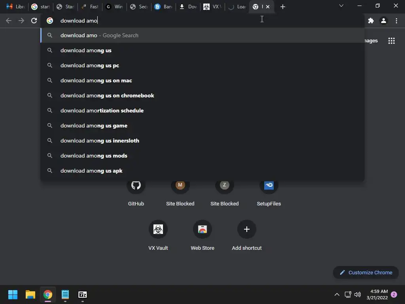This screenshot has height=304, width=405.
Task: Open Chrome three-dot menu
Action: pos(396,21)
